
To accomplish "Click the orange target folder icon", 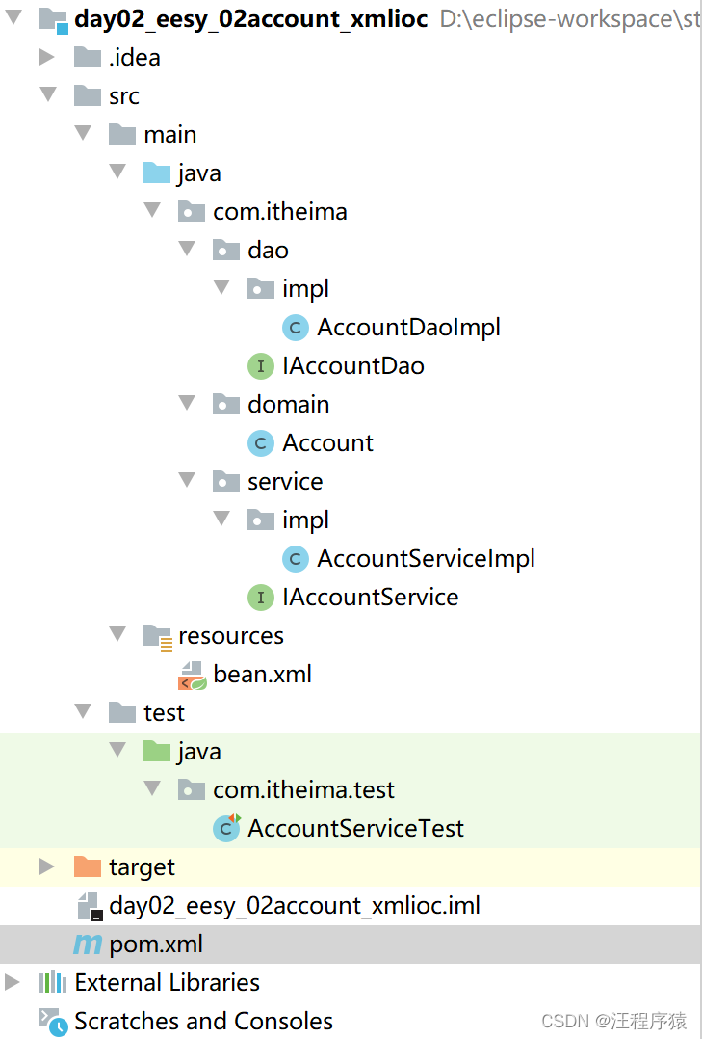I will point(88,867).
